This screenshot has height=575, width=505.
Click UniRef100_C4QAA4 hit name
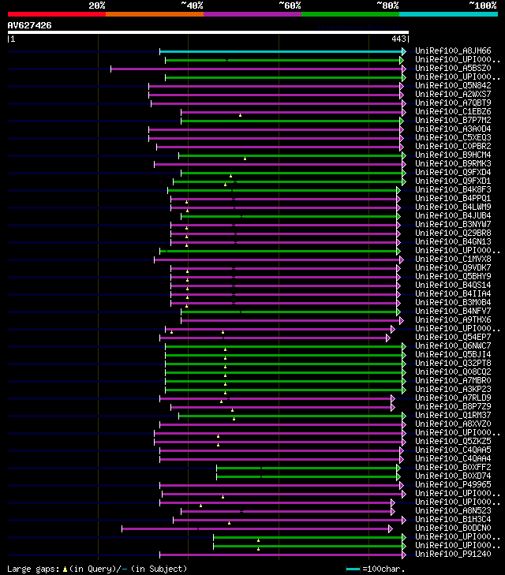pos(453,459)
